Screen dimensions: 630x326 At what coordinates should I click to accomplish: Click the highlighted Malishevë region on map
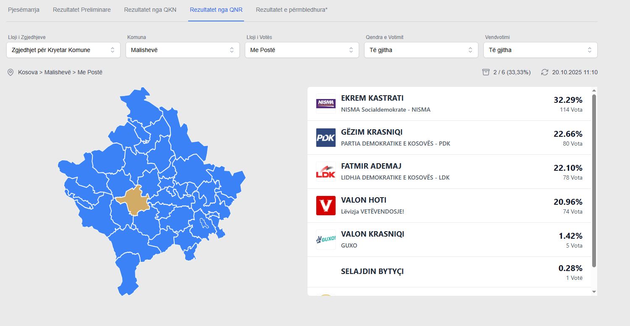[x=132, y=201]
